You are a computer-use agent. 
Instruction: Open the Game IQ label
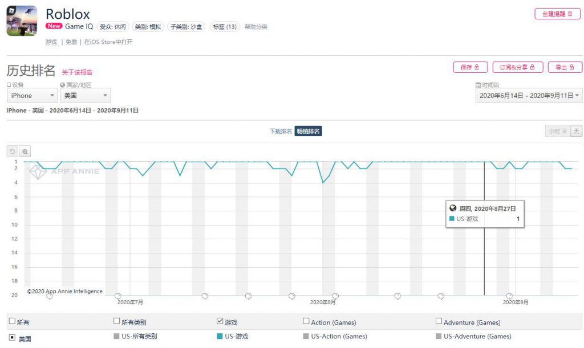pos(79,26)
